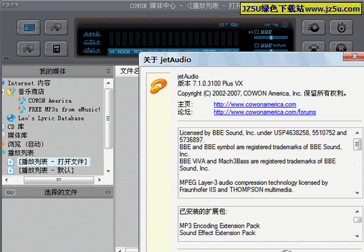Image resolution: width=364 pixels, height=252 pixels.
Task: Select Internet 内容 in the media tree
Action: pos(28,83)
